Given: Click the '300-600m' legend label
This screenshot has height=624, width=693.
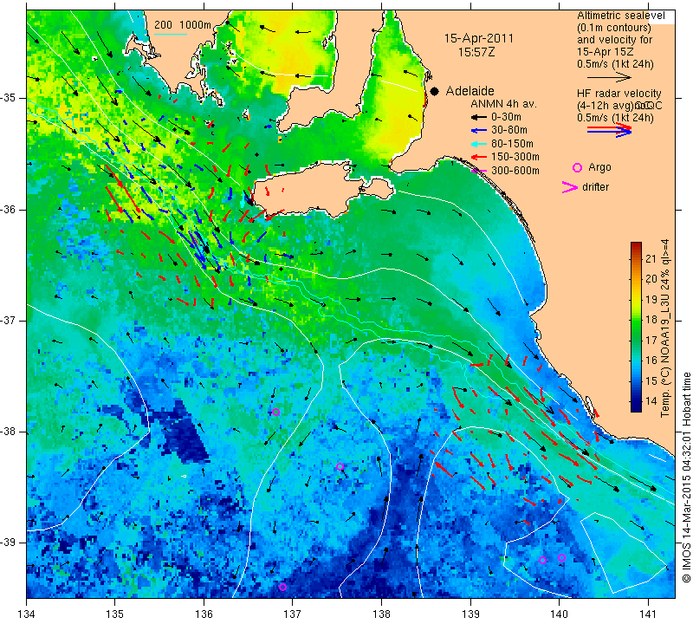Looking at the screenshot, I should pyautogui.click(x=515, y=170).
